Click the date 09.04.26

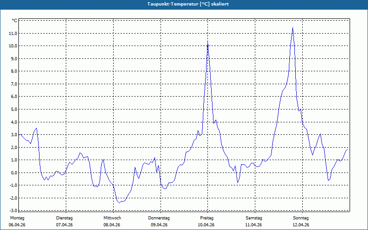point(159,225)
